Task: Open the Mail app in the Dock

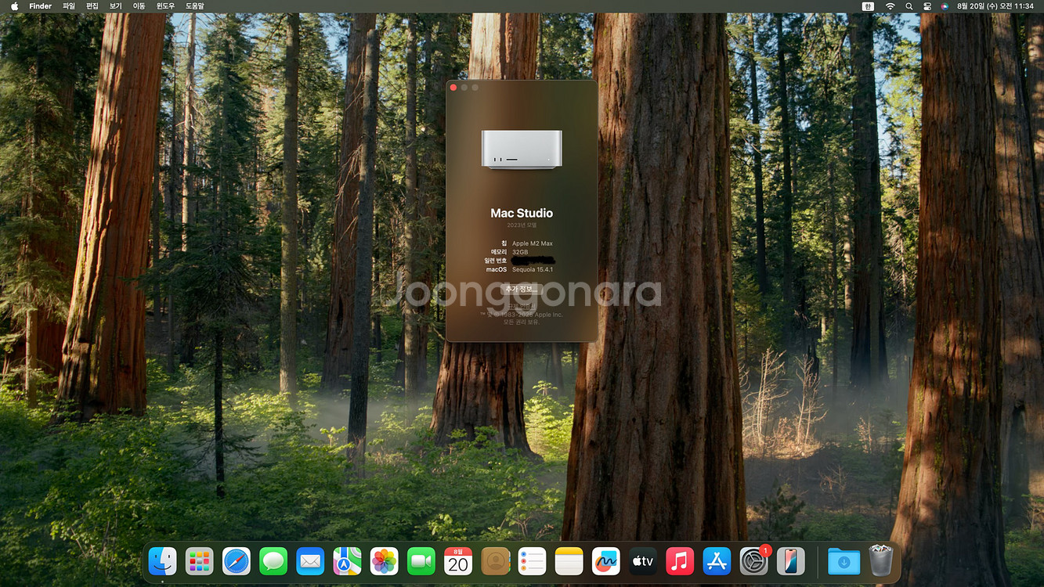Action: [310, 561]
